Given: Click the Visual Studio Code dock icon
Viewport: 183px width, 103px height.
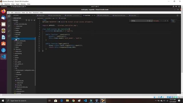Looking at the screenshot, I should tap(3, 57).
